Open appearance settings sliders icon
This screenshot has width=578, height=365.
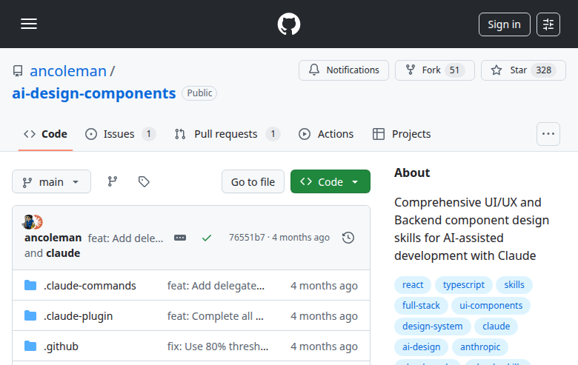pos(548,24)
